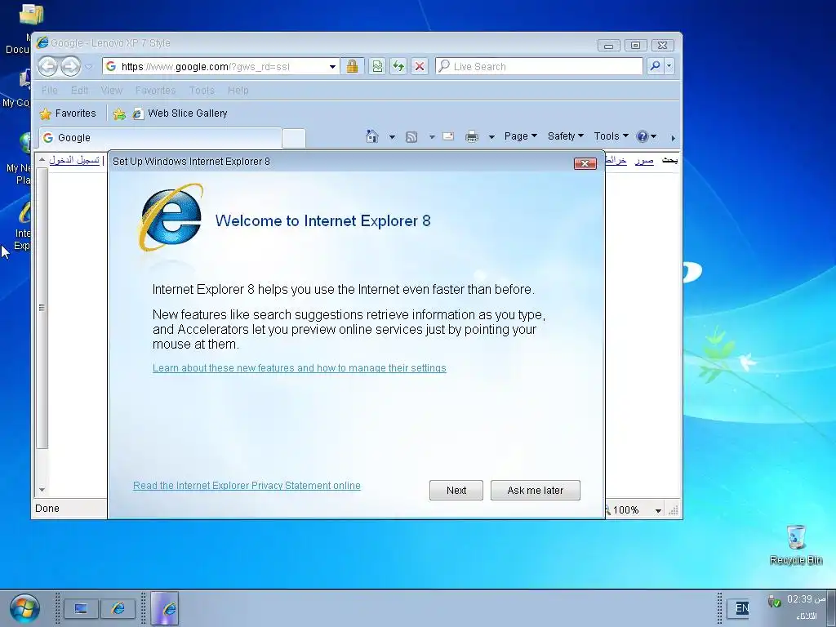Click the Ask me later button
Screen dimensions: 836x627
coord(536,490)
